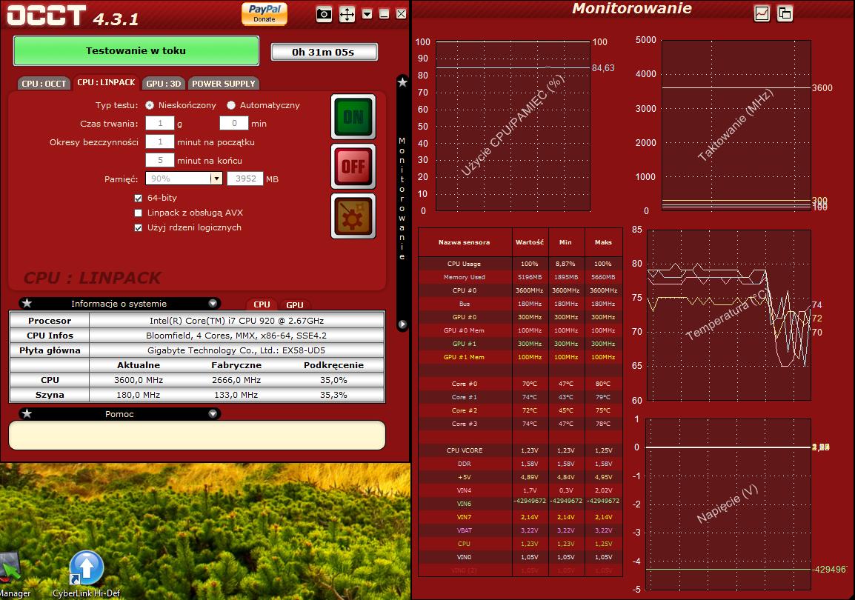
Task: Click the elapsed time 0h 31m 05s display
Action: [324, 52]
